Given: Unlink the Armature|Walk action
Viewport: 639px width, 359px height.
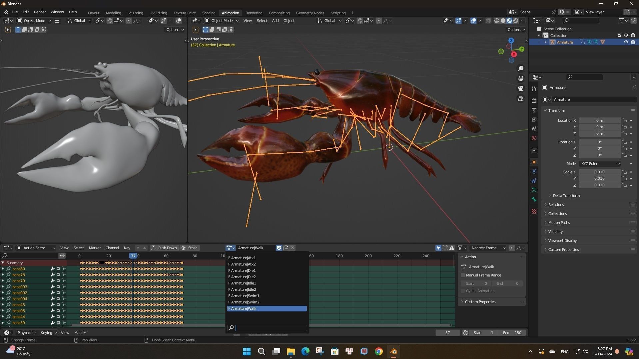Looking at the screenshot, I should click(x=293, y=248).
